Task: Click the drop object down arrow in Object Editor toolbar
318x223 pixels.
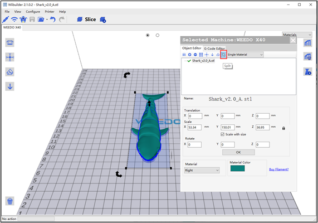Action: click(212, 55)
